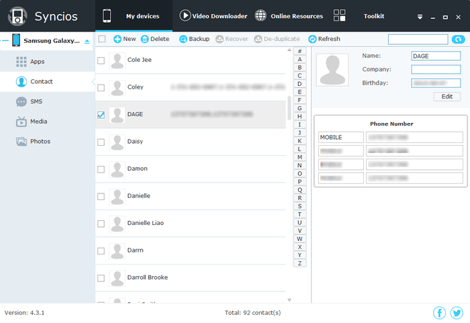
Task: Check the Danielle contact checkbox
Action: point(101,197)
